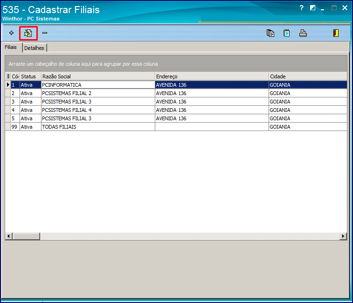Click Ativa status in row 2

(x=30, y=93)
